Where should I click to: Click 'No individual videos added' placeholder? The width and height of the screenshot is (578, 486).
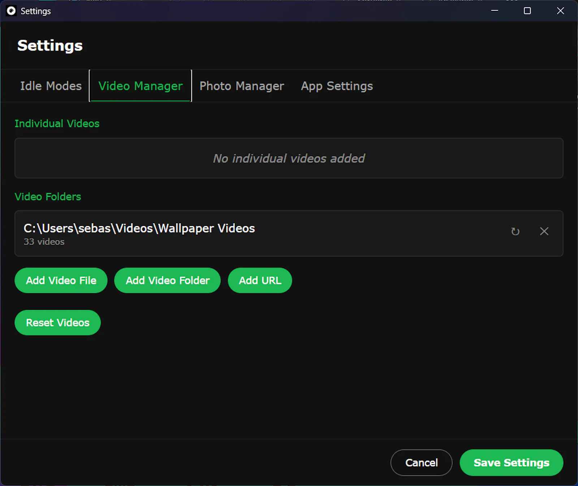[x=289, y=158]
